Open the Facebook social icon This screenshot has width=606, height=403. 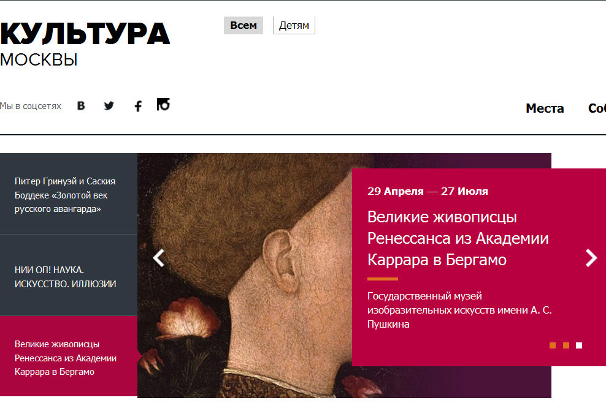pyautogui.click(x=138, y=106)
